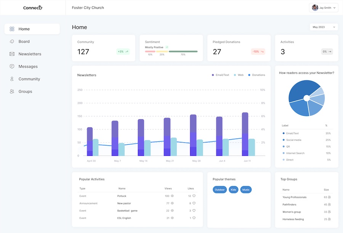The width and height of the screenshot is (343, 233).
Task: Click the 0% activities trend badge
Action: pyautogui.click(x=327, y=51)
